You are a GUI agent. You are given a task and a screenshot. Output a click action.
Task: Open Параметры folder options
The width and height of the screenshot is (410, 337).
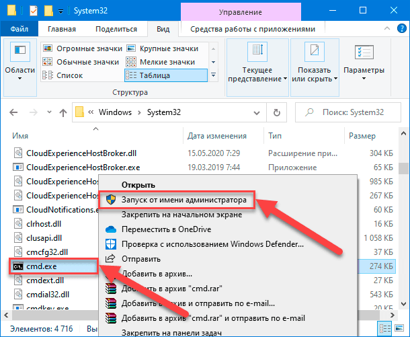point(364,63)
